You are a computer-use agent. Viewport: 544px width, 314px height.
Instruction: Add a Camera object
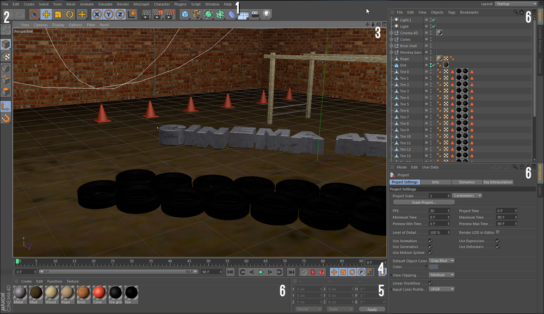[255, 14]
